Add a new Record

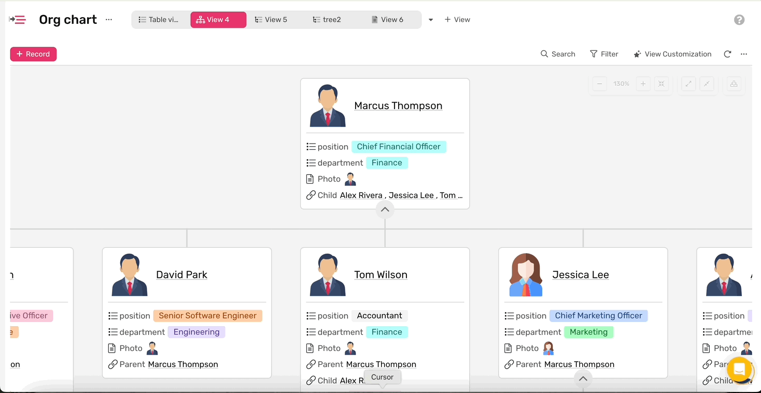(33, 54)
